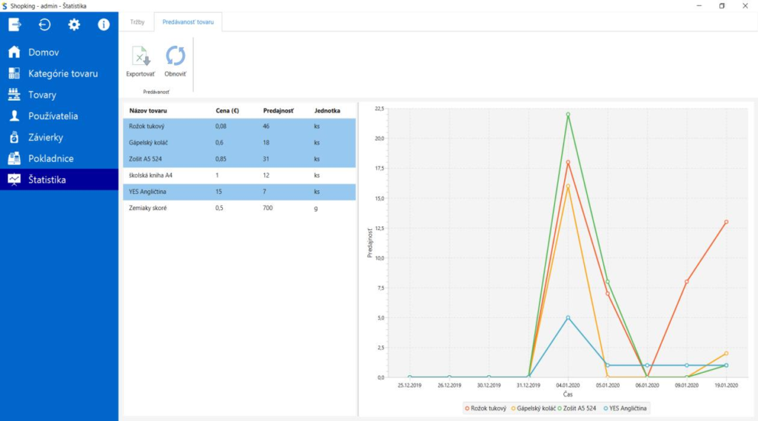Navigate to Používatelia
This screenshot has width=758, height=421.
tap(53, 116)
